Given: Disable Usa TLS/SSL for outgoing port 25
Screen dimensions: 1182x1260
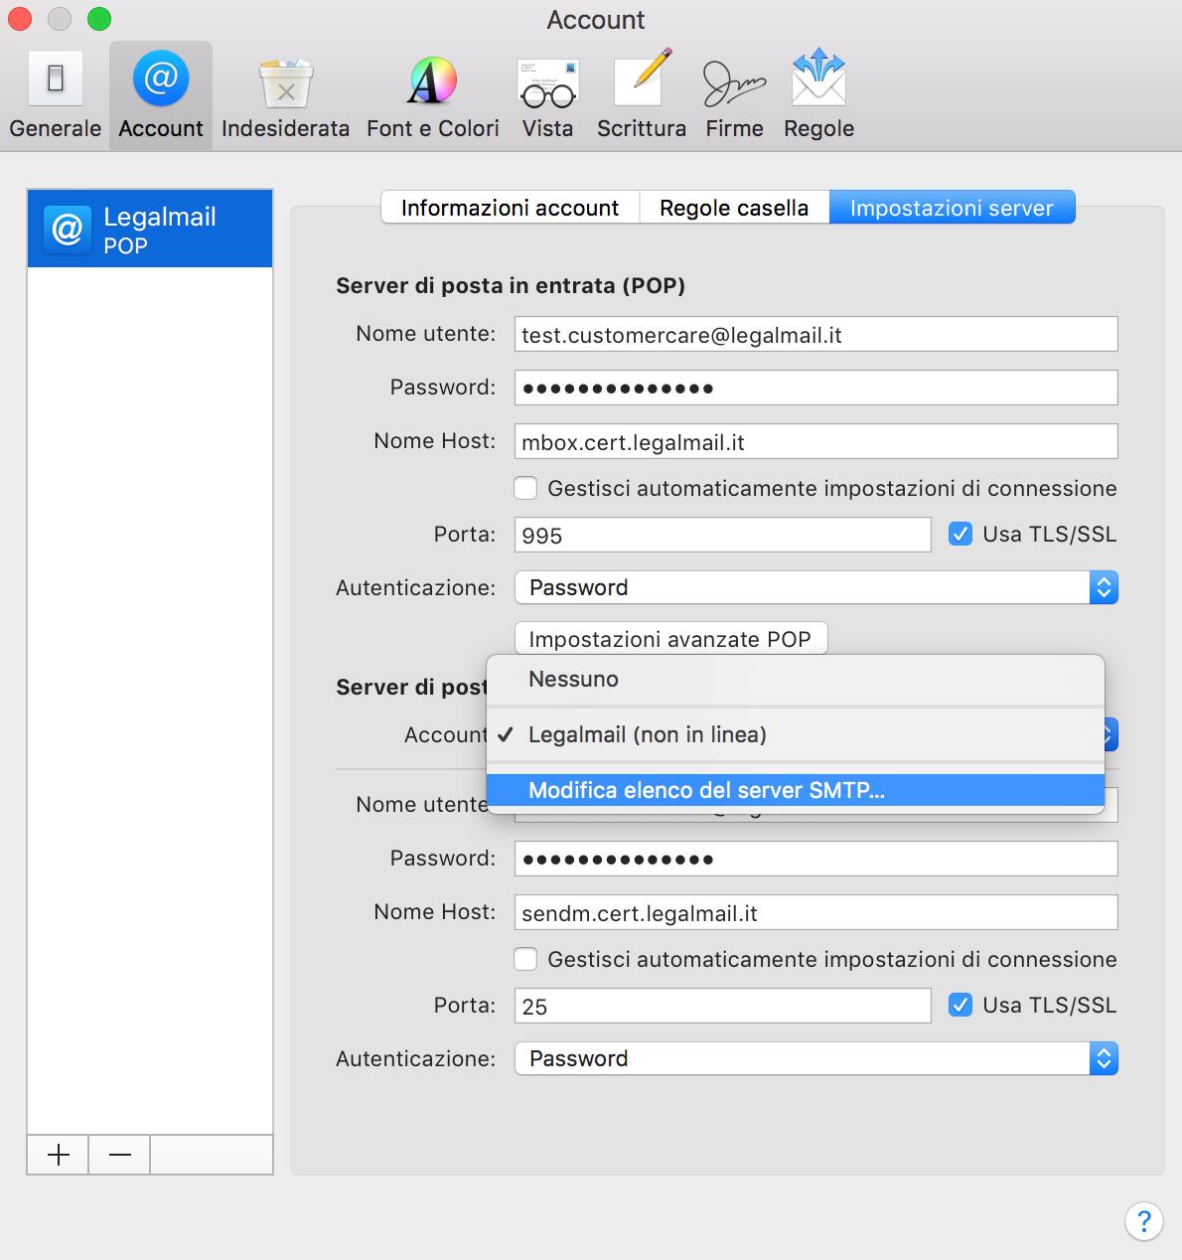Looking at the screenshot, I should tap(960, 1005).
